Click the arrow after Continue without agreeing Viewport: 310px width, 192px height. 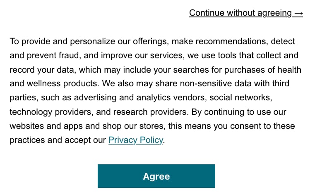298,13
